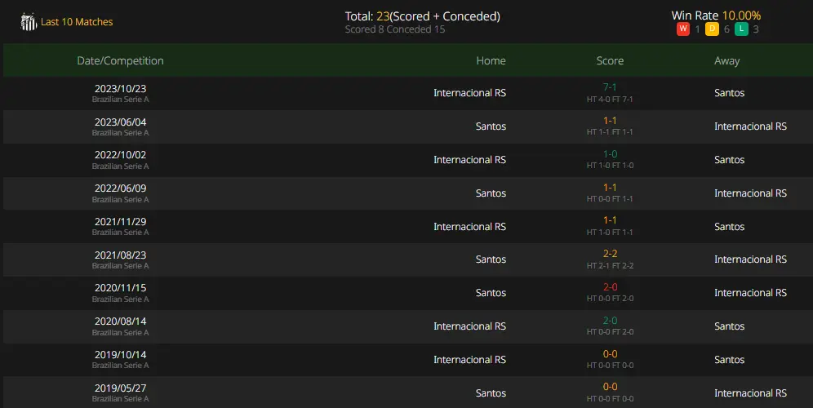Screen dimensions: 813x408
Task: Click the Santos club crest icon
Action: pyautogui.click(x=28, y=22)
